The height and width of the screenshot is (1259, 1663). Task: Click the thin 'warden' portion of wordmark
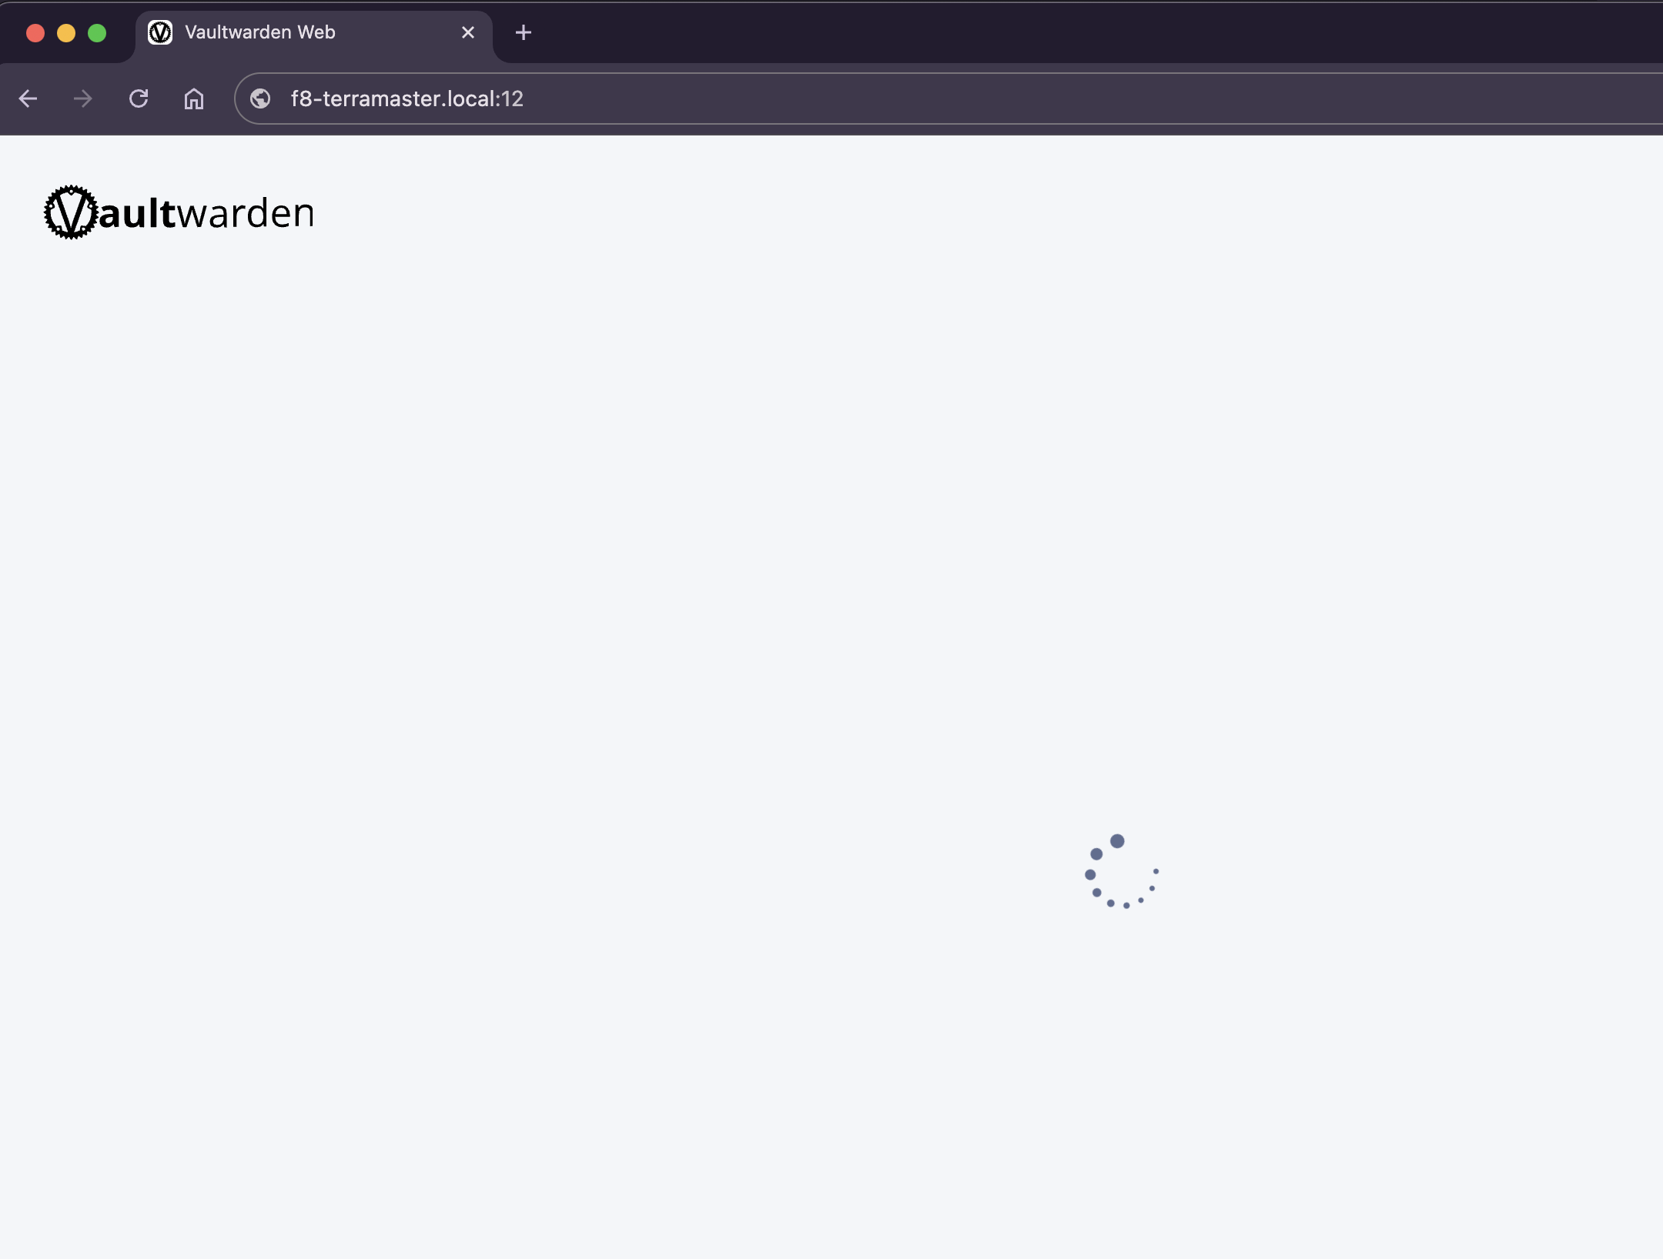pyautogui.click(x=246, y=212)
